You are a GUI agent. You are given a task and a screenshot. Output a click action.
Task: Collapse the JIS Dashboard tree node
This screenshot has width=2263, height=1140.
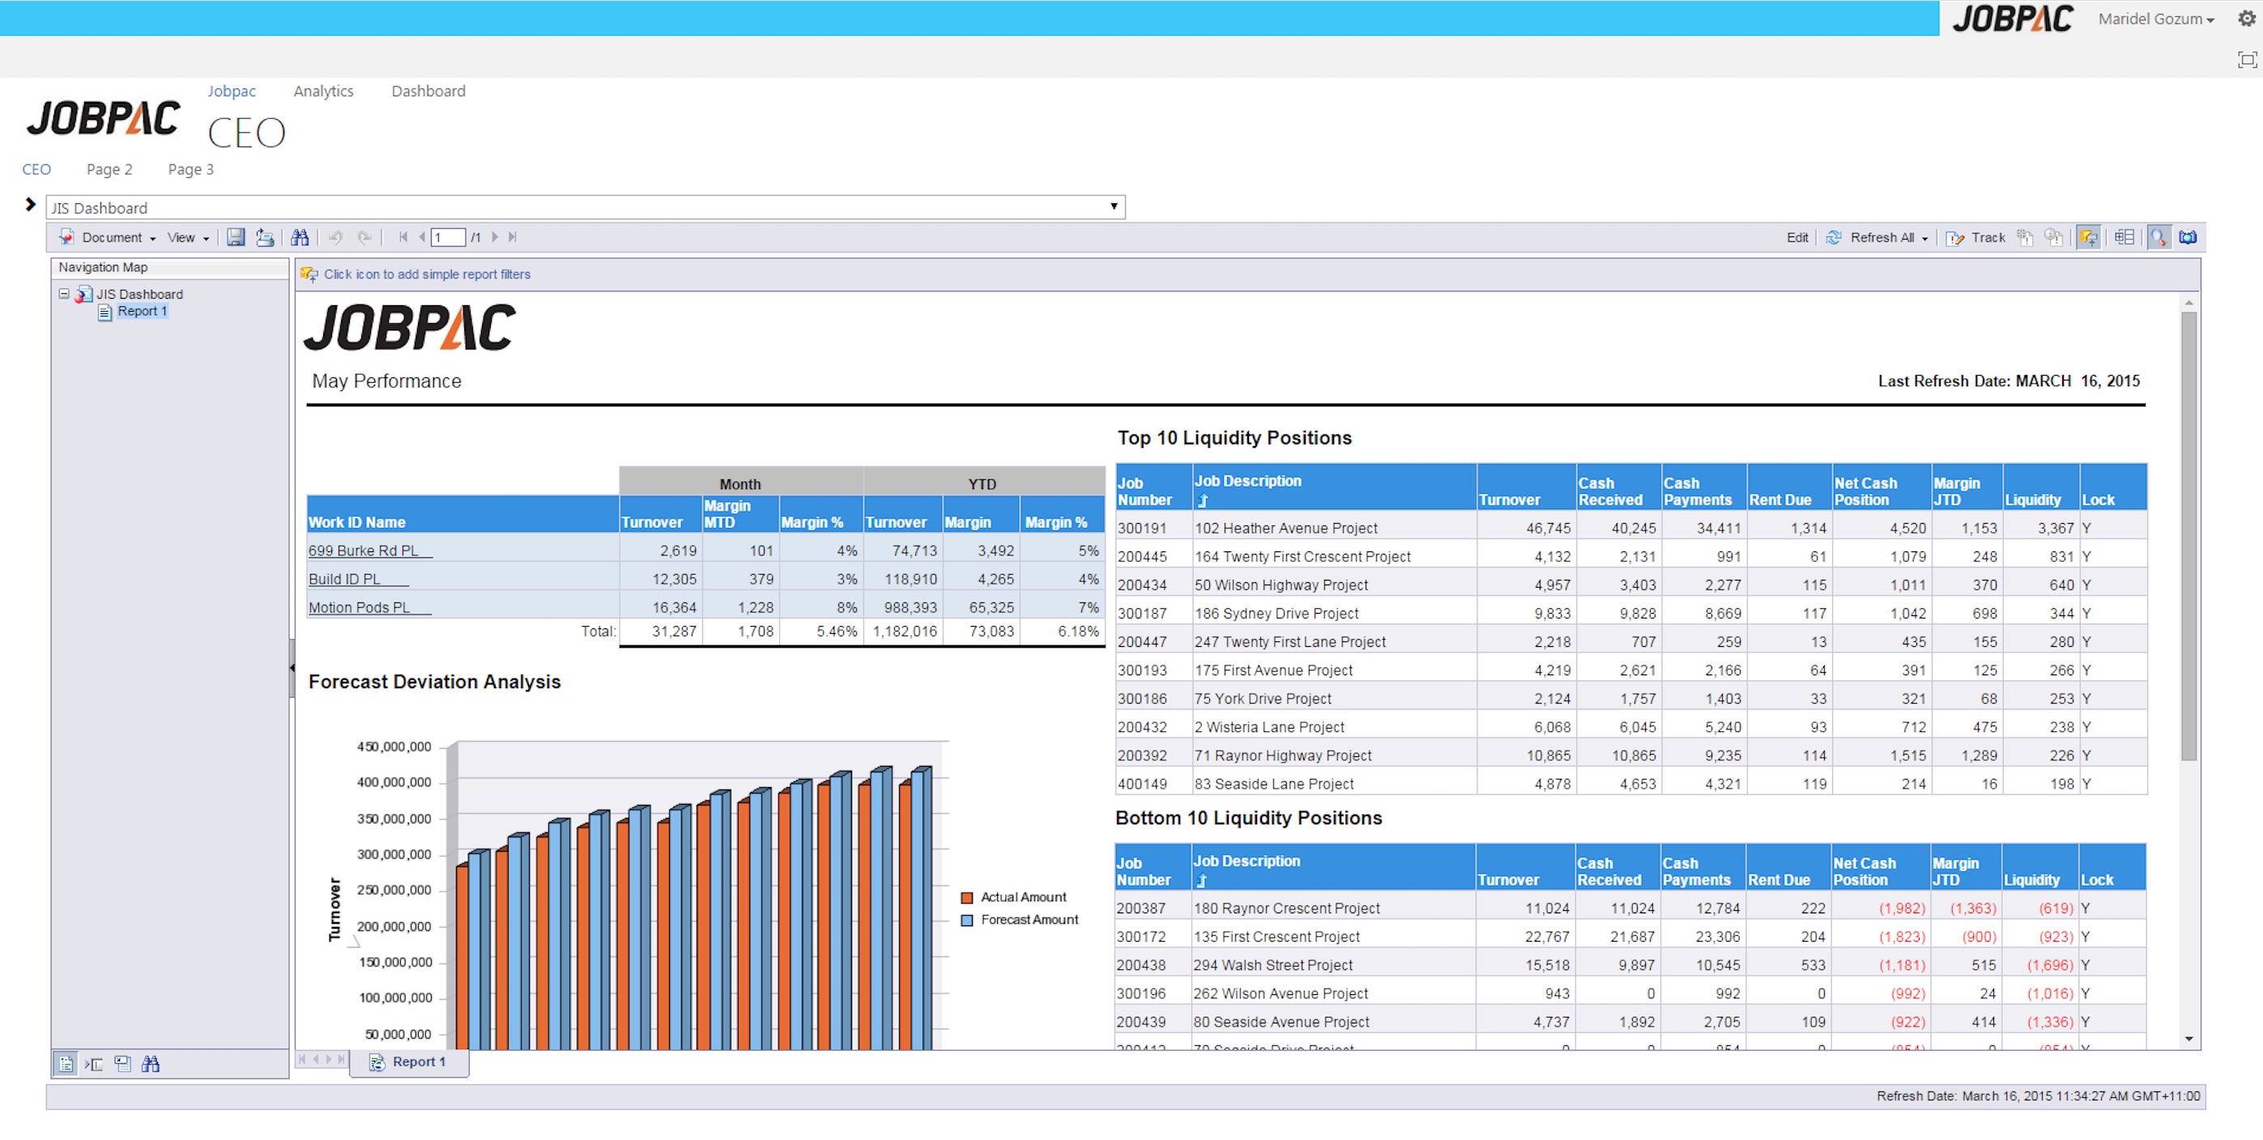64,294
